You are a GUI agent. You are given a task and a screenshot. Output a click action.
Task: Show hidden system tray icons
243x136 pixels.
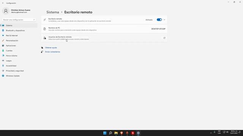211,133
